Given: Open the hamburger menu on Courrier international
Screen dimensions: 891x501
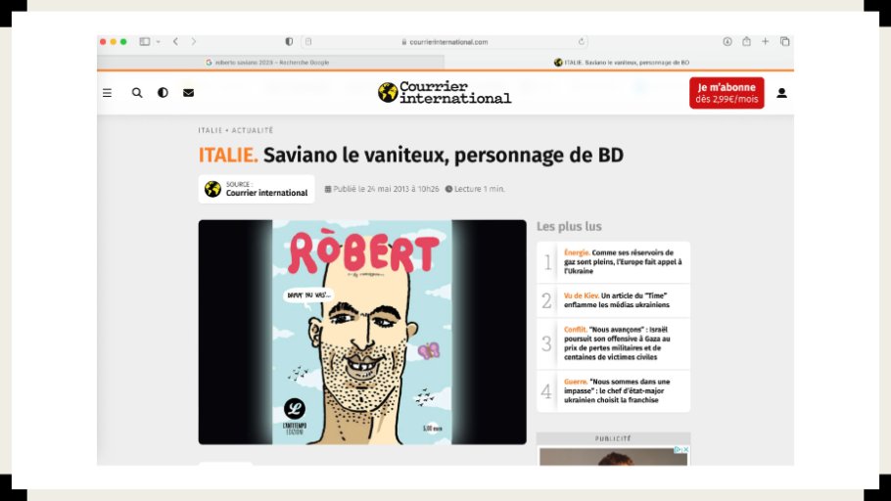Looking at the screenshot, I should 107,93.
